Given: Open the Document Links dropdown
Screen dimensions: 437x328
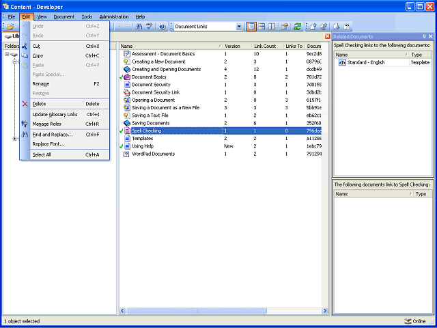Looking at the screenshot, I should [x=239, y=27].
